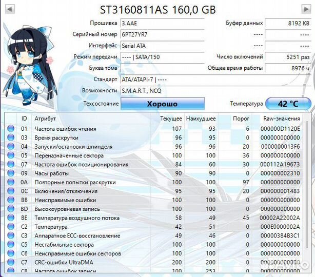315x277 pixels.
Task: Select row Температура воздушного потока
Action: pos(154,217)
